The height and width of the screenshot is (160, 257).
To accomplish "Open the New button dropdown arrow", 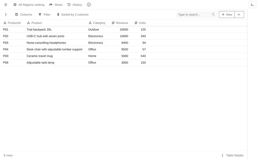I will click(x=239, y=14).
